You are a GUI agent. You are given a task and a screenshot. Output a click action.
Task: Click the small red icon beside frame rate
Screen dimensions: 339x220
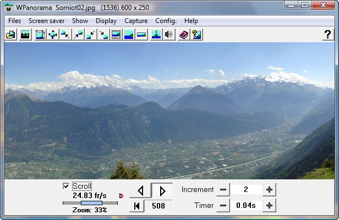(x=121, y=196)
